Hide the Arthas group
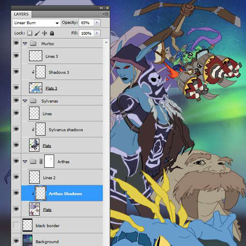The width and height of the screenshot is (246, 246). coord(16,161)
